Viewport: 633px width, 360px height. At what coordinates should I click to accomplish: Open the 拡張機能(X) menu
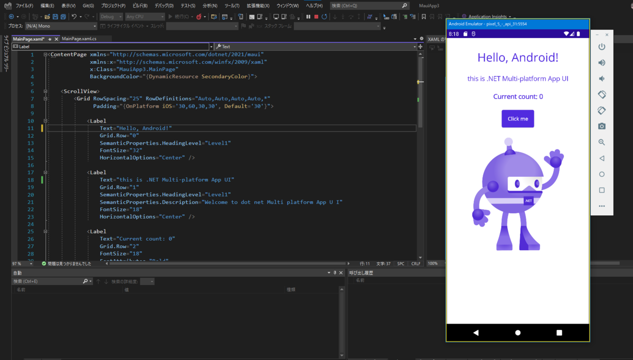pos(257,6)
